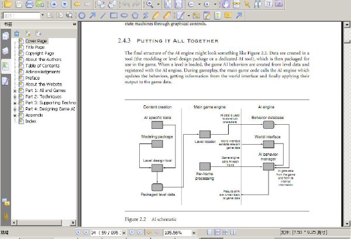Send the PDF by email
Screen dimensions: 351x239
click(40, 4)
